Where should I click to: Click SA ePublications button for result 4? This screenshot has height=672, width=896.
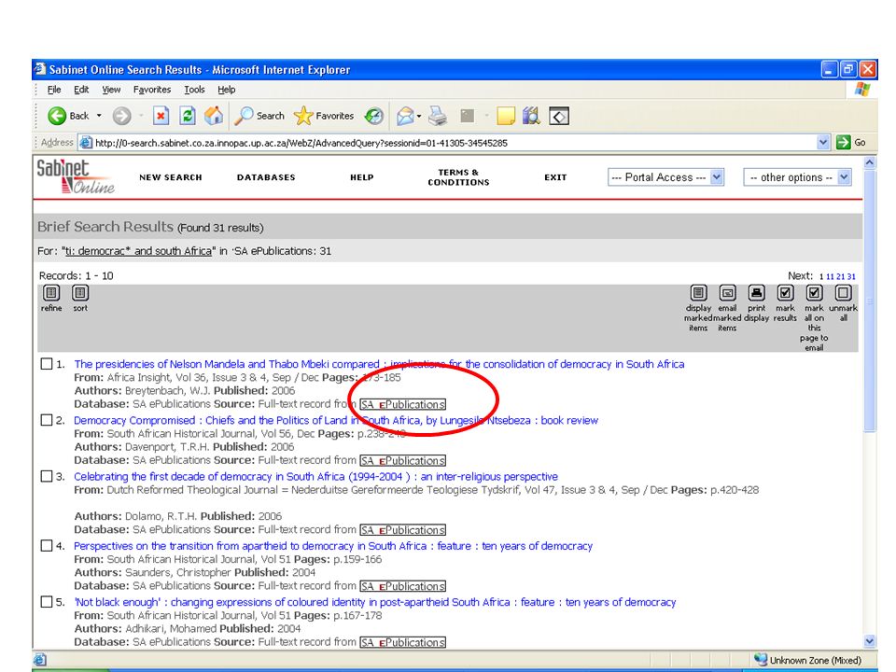[x=403, y=586]
